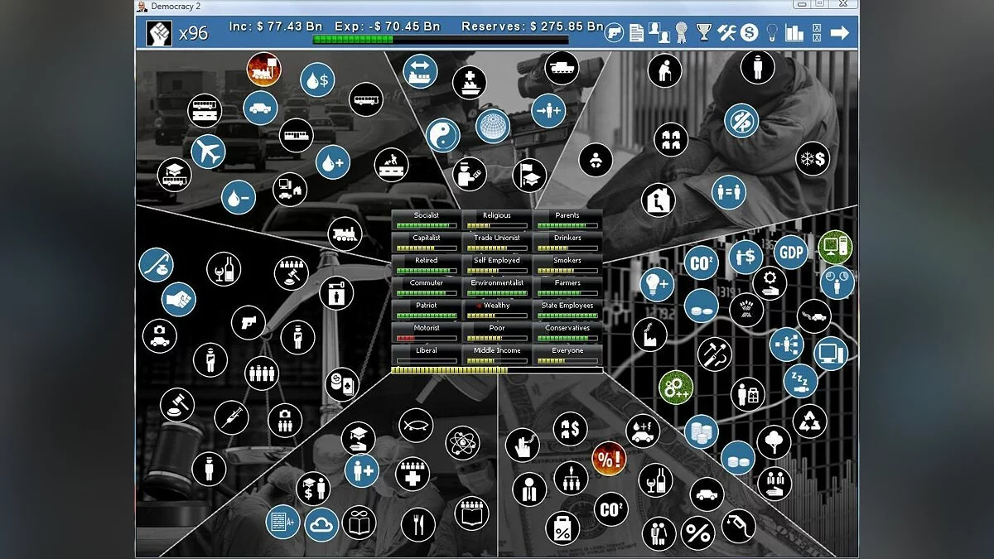Click the fiery percent warning icon
Screen dimensions: 994x559
[x=609, y=460]
